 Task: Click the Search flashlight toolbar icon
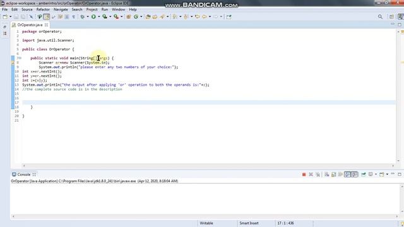click(162, 17)
